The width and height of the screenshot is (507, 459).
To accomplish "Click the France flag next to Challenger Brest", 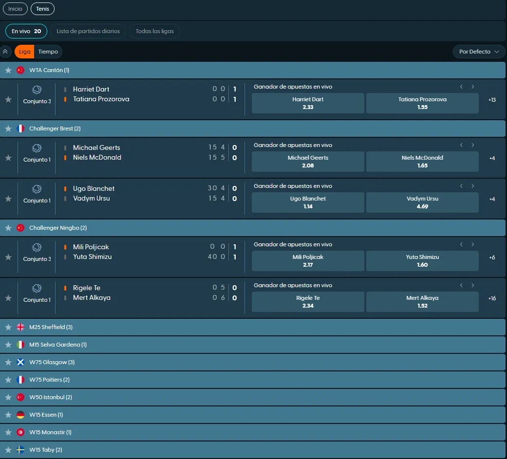I will click(20, 129).
